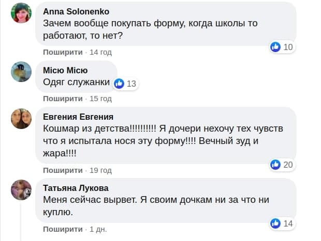Click Поширити under Татьяна Лукова's comment

63,228
